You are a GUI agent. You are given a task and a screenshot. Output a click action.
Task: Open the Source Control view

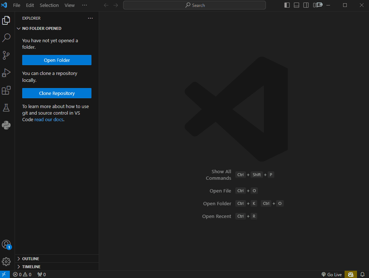tap(6, 55)
